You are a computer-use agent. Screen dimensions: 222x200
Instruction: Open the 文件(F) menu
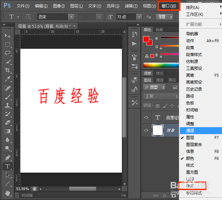23,6
